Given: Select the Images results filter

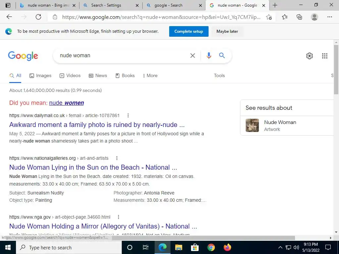Looking at the screenshot, I should tap(40, 76).
